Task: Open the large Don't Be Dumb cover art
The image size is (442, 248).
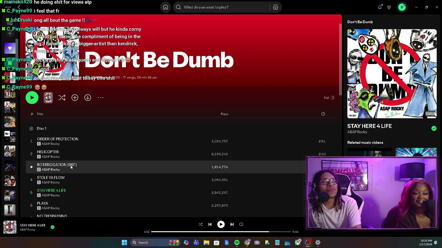Action: 392,74
